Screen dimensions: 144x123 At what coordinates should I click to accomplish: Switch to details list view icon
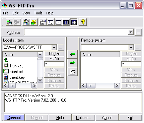click(74, 22)
